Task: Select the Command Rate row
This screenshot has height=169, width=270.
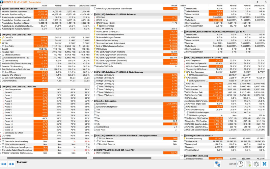Action: pos(135,127)
